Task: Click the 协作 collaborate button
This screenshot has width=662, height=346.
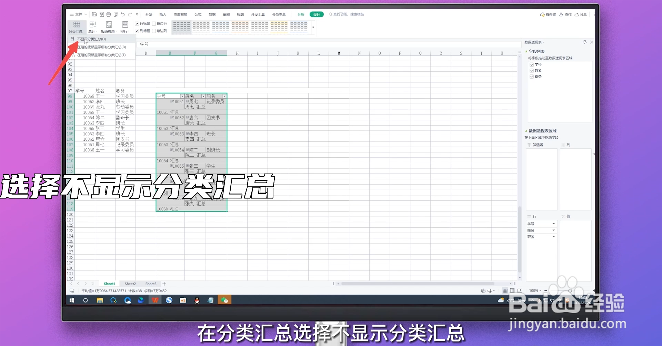Action: point(565,14)
